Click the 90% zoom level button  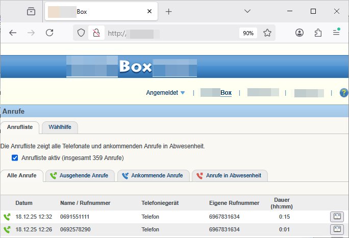pos(248,33)
